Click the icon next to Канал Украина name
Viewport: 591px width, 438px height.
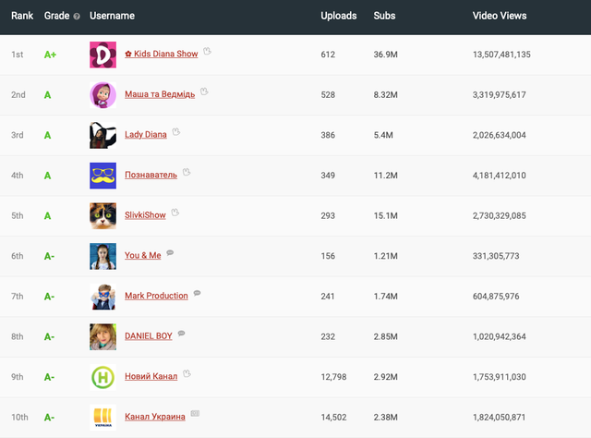pos(195,415)
